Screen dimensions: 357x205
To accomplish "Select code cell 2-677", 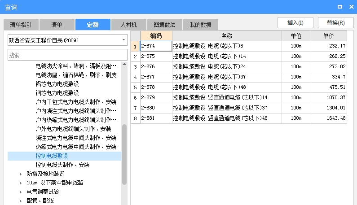I will click(x=156, y=77).
